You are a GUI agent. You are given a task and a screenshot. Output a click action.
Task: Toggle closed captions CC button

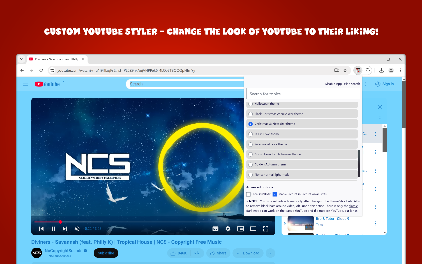pos(215,229)
